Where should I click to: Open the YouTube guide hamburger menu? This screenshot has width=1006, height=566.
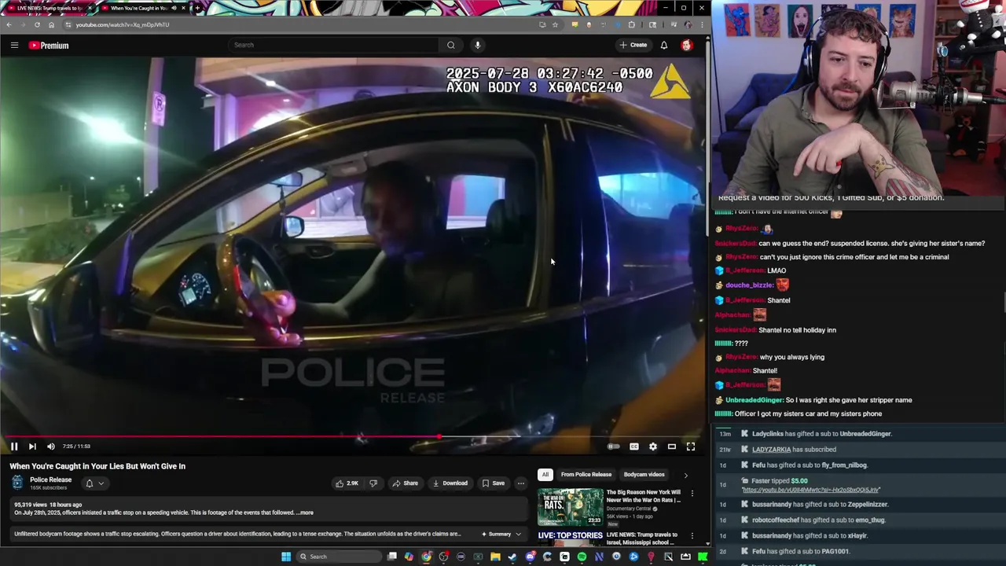[x=14, y=46]
